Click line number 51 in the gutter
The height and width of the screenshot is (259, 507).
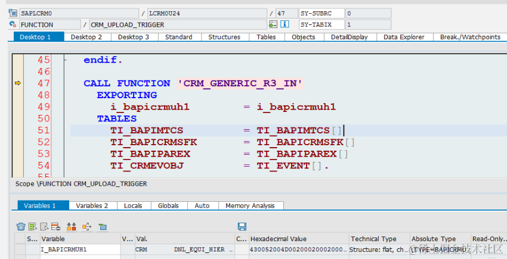pyautogui.click(x=44, y=130)
